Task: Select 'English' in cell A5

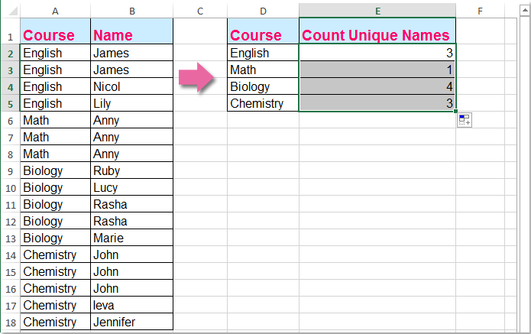Action: pyautogui.click(x=55, y=103)
